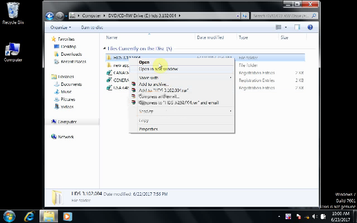Click the Action Center flag tray icon
Viewport: 357px width, 223px height.
coord(298,216)
